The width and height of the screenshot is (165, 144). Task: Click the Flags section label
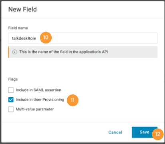(x=13, y=79)
